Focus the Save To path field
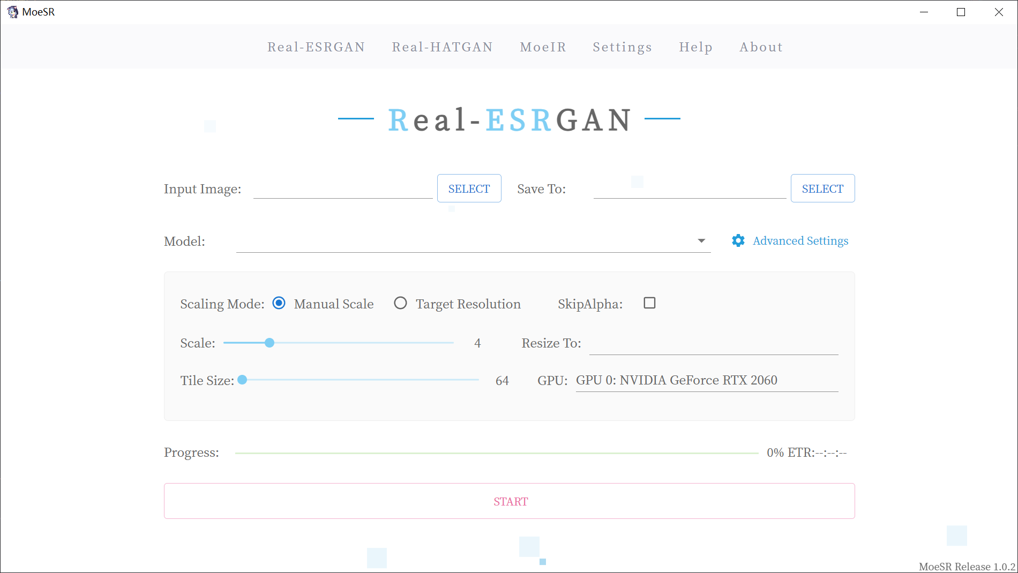1018x573 pixels. coord(690,189)
